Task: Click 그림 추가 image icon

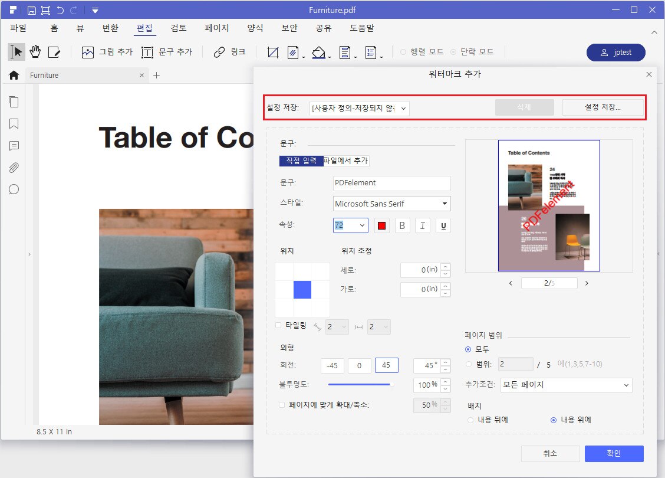Action: (x=87, y=52)
